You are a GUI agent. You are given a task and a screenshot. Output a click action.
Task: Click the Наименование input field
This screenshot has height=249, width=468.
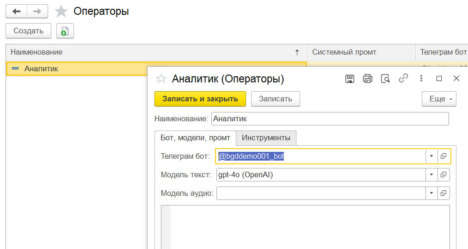pyautogui.click(x=330, y=119)
